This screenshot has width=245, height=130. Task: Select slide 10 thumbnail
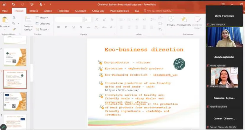[15, 101]
